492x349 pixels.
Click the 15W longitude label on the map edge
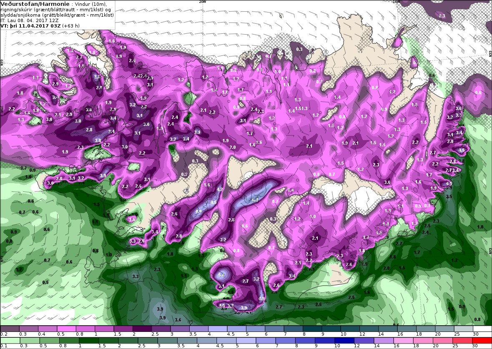[396, 2]
